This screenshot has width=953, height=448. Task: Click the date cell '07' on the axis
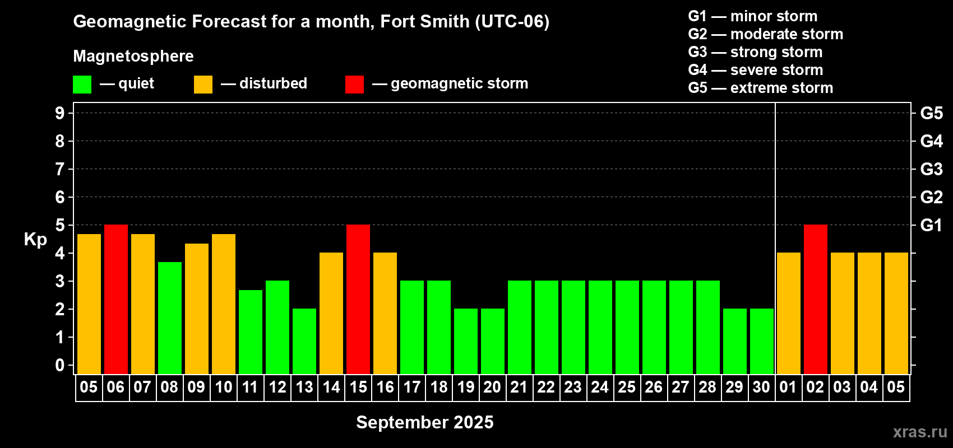pos(143,388)
